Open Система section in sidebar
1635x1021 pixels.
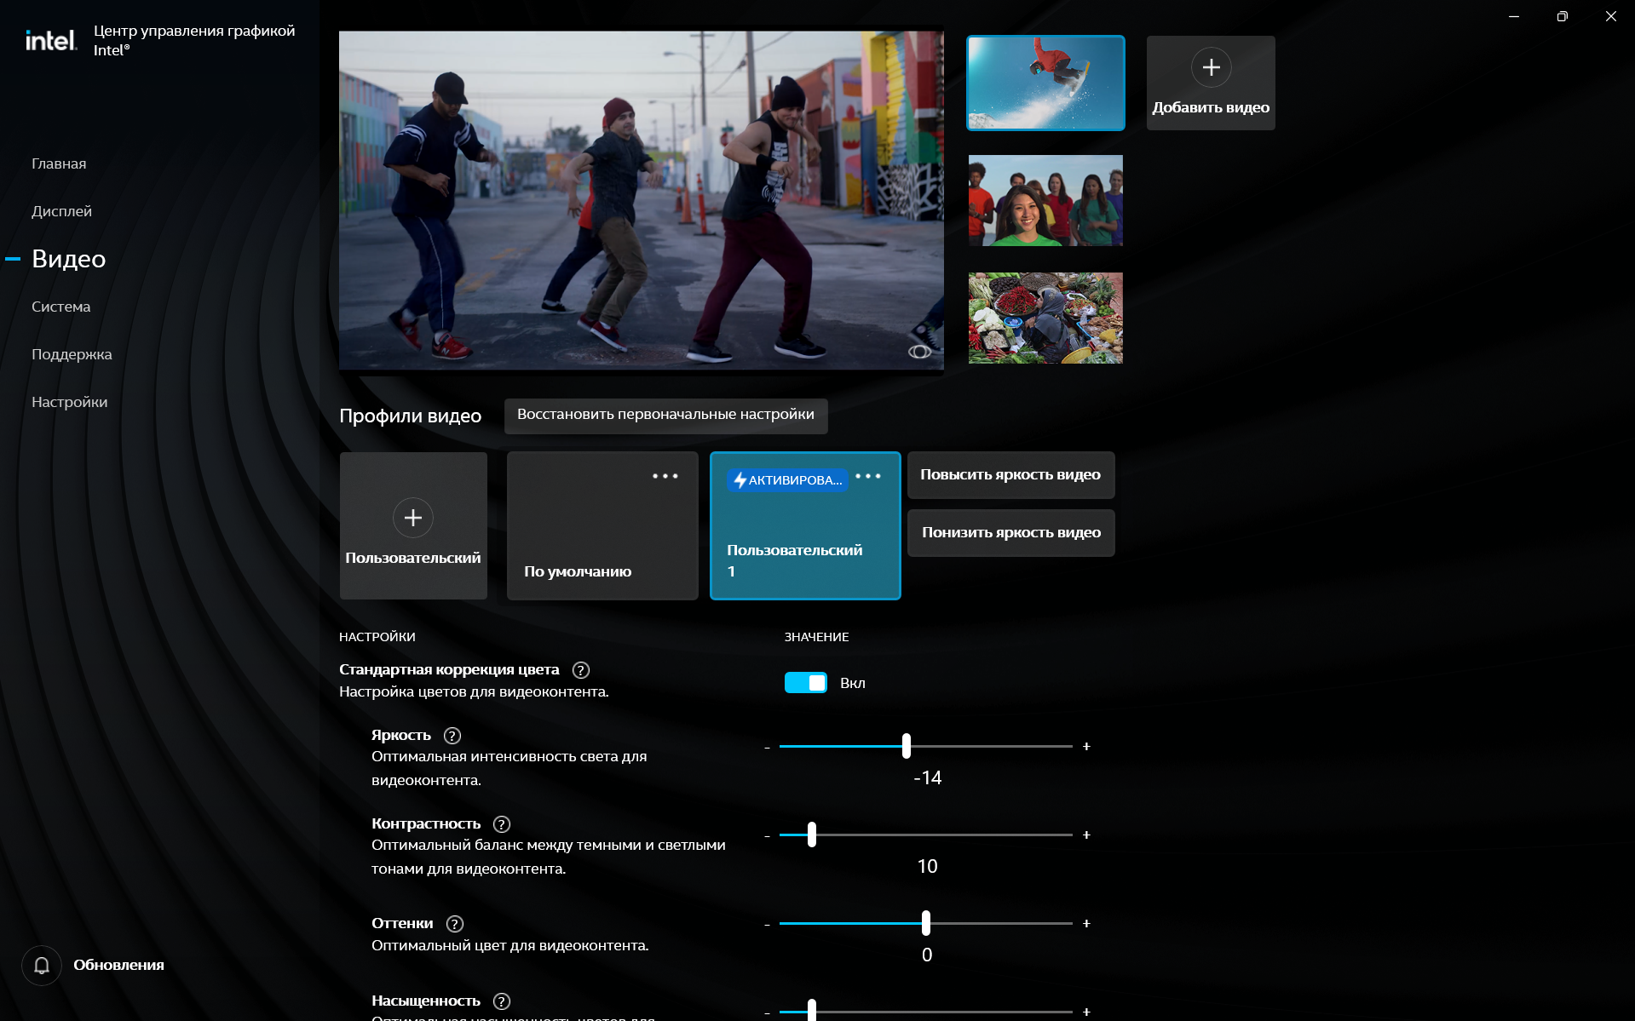60,307
